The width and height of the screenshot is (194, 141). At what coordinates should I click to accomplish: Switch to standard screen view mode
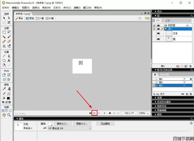pos(3,111)
